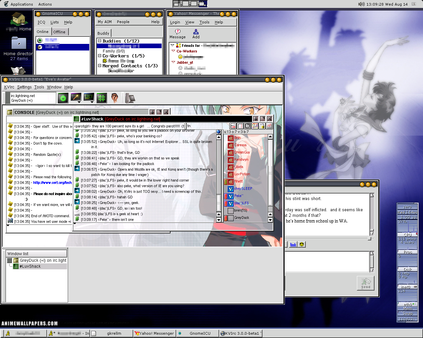Click the voice V icon beside cheySLEEP
The image size is (423, 338).
tap(231, 189)
